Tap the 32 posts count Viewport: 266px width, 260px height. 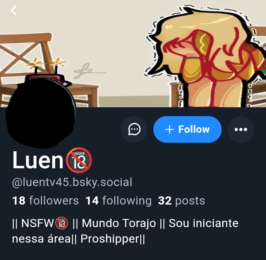click(181, 201)
